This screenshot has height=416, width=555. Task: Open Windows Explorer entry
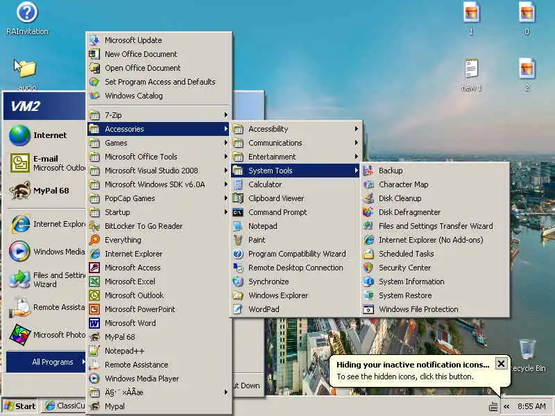click(x=296, y=295)
